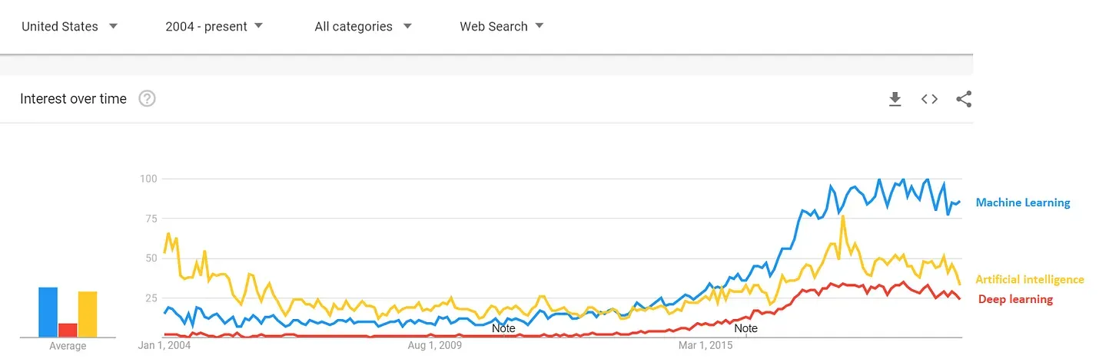Viewport: 1119px width, 362px height.
Task: Open the Web Search type dropdown
Action: coord(501,26)
